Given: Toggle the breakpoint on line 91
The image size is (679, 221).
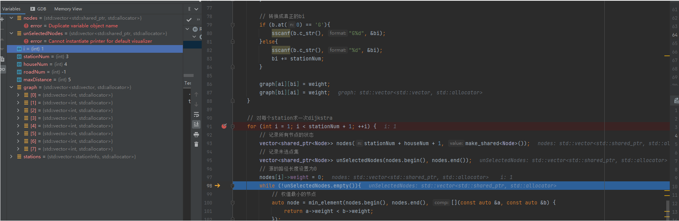Looking at the screenshot, I should (224, 126).
